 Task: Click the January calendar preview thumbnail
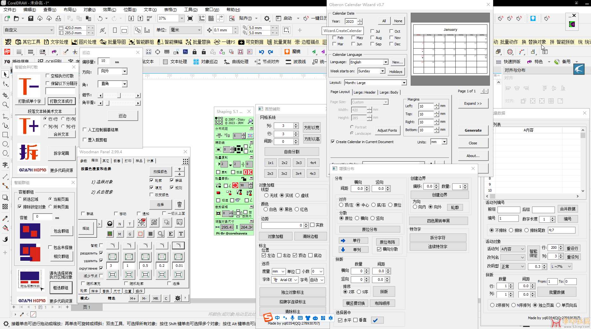pyautogui.click(x=450, y=49)
